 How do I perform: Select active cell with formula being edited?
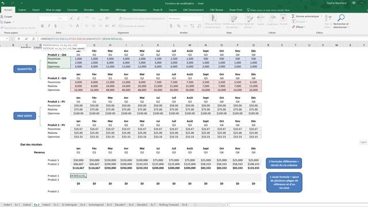click(x=78, y=176)
